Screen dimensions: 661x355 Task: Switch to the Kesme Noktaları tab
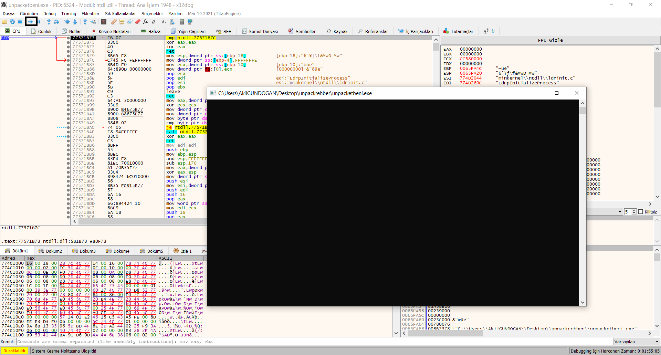click(x=111, y=31)
